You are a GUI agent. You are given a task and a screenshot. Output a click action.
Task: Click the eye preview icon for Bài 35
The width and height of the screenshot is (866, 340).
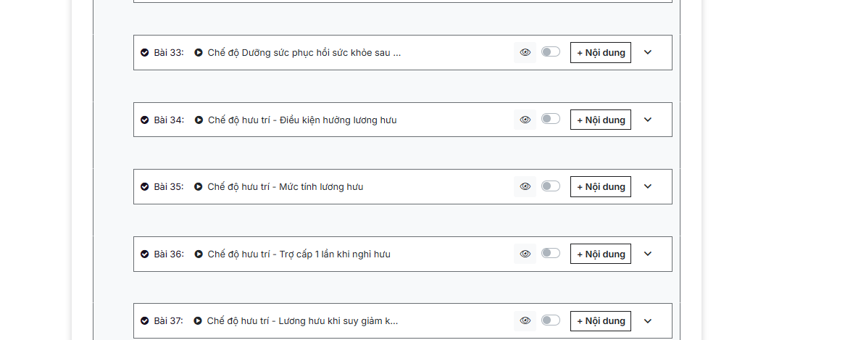tap(525, 186)
